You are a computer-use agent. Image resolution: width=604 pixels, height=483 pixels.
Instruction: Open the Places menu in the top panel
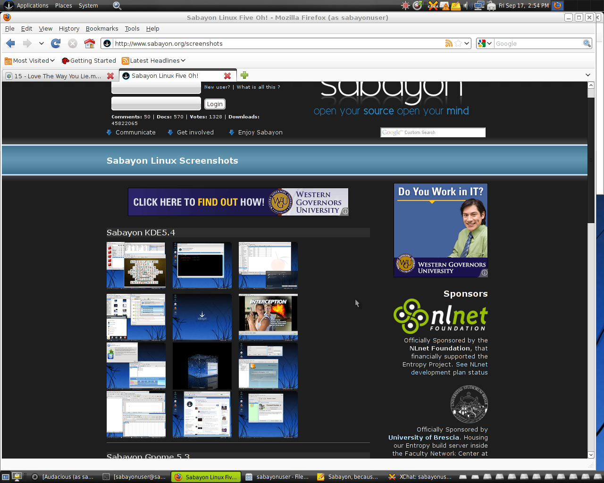click(64, 6)
